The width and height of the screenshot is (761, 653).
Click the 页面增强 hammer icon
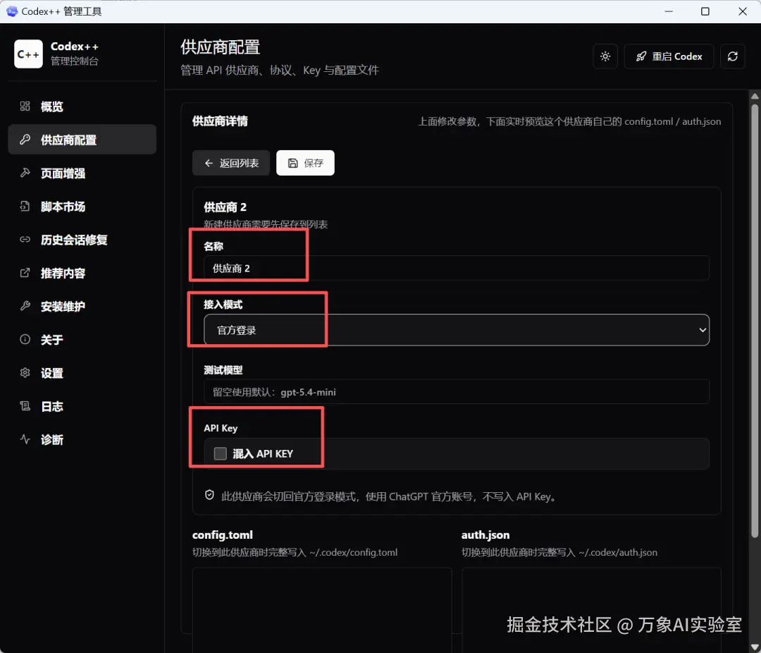tap(25, 173)
